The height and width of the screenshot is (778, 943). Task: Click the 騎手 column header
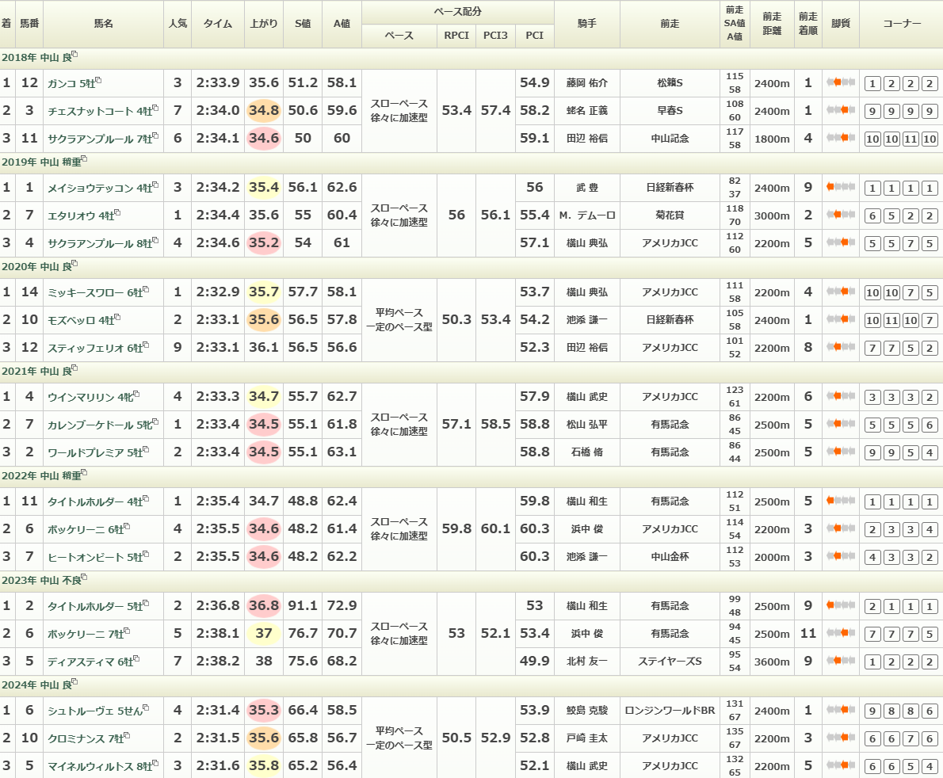coord(586,24)
